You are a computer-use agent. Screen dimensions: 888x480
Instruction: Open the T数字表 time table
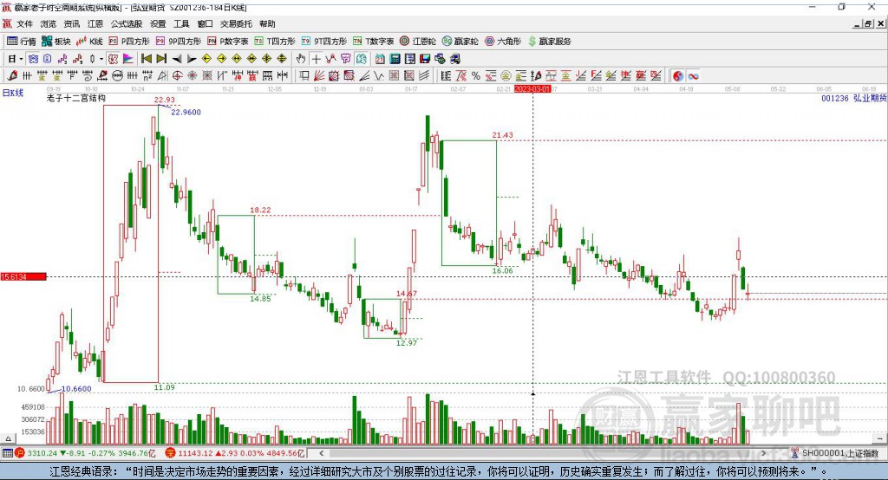tap(373, 42)
